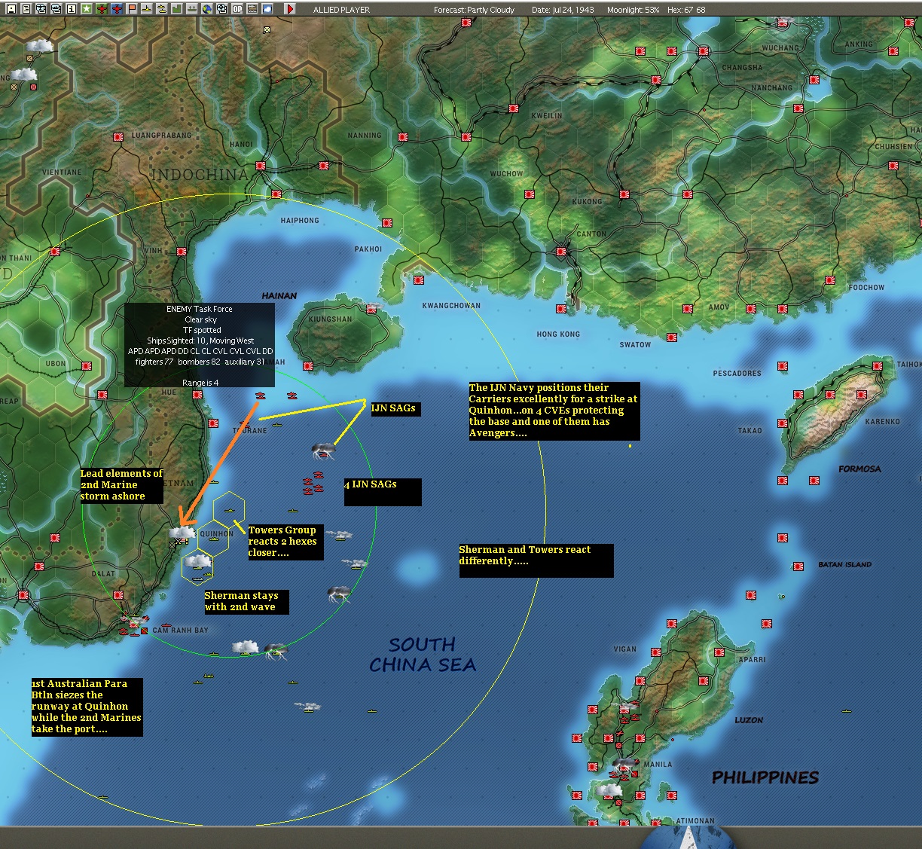Screen dimensions: 922x849
Task: Select the Japanese base at Pescadores
Action: [783, 366]
